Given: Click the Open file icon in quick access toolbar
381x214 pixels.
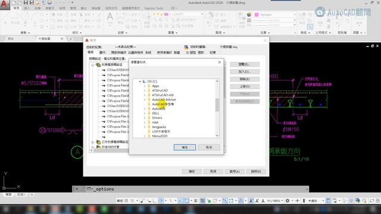Looking at the screenshot, I should (20, 2).
